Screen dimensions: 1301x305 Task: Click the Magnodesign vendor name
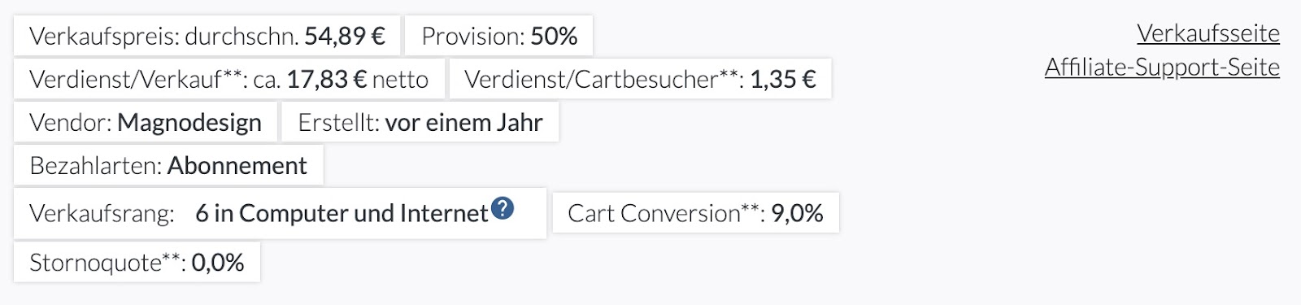189,122
